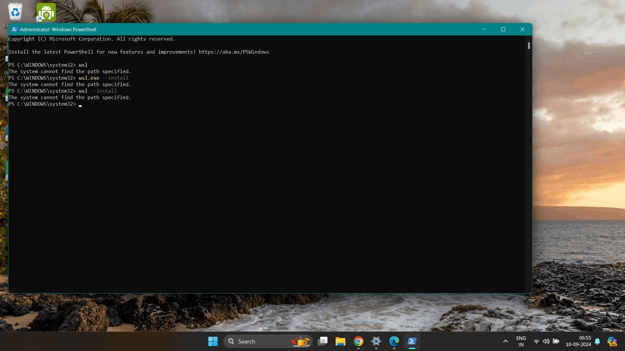625x351 pixels.
Task: Click the volume speaker icon
Action: coord(546,341)
